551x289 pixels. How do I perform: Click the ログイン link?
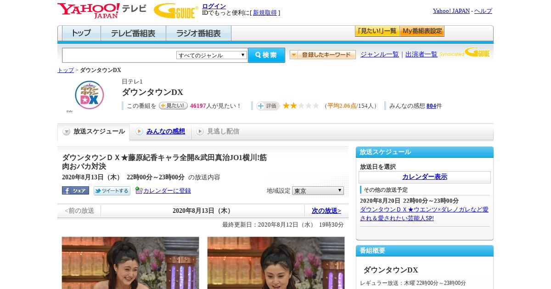214,6
